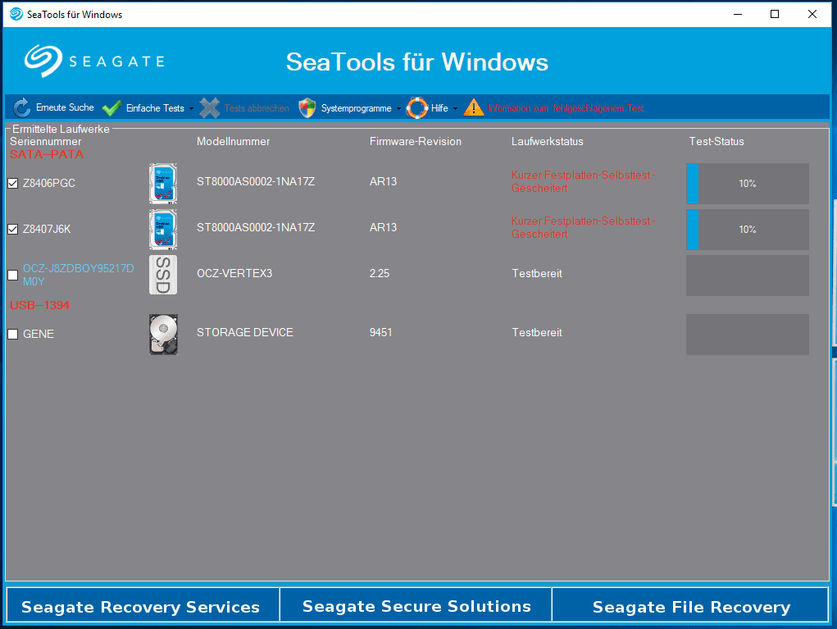
Task: Click the 10% progress bar for Z8406PGC
Action: [748, 184]
